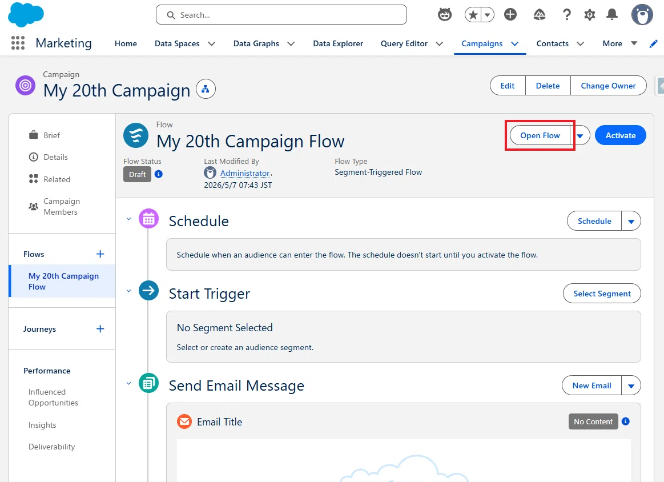
Task: Click the Favorites star icon
Action: [x=473, y=15]
